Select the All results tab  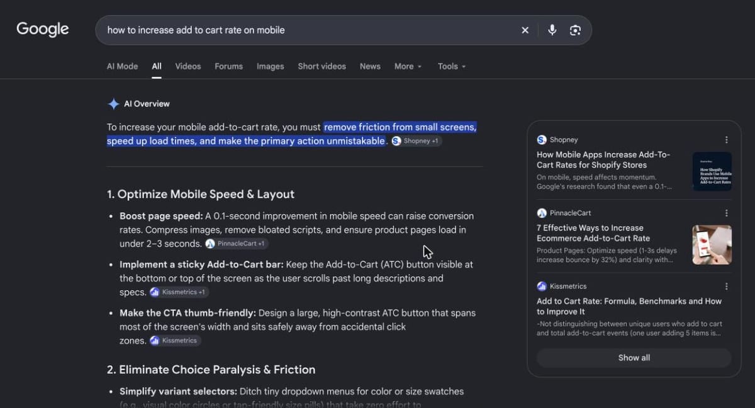157,66
